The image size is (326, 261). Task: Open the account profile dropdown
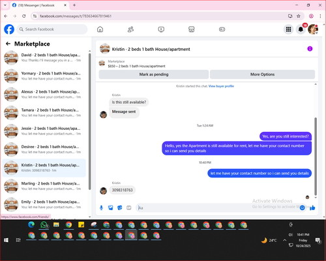[x=313, y=29]
